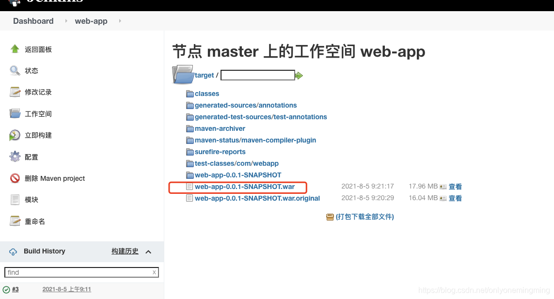The image size is (554, 299).
Task: Click the clock build icon beside 立即构建
Action: [15, 135]
